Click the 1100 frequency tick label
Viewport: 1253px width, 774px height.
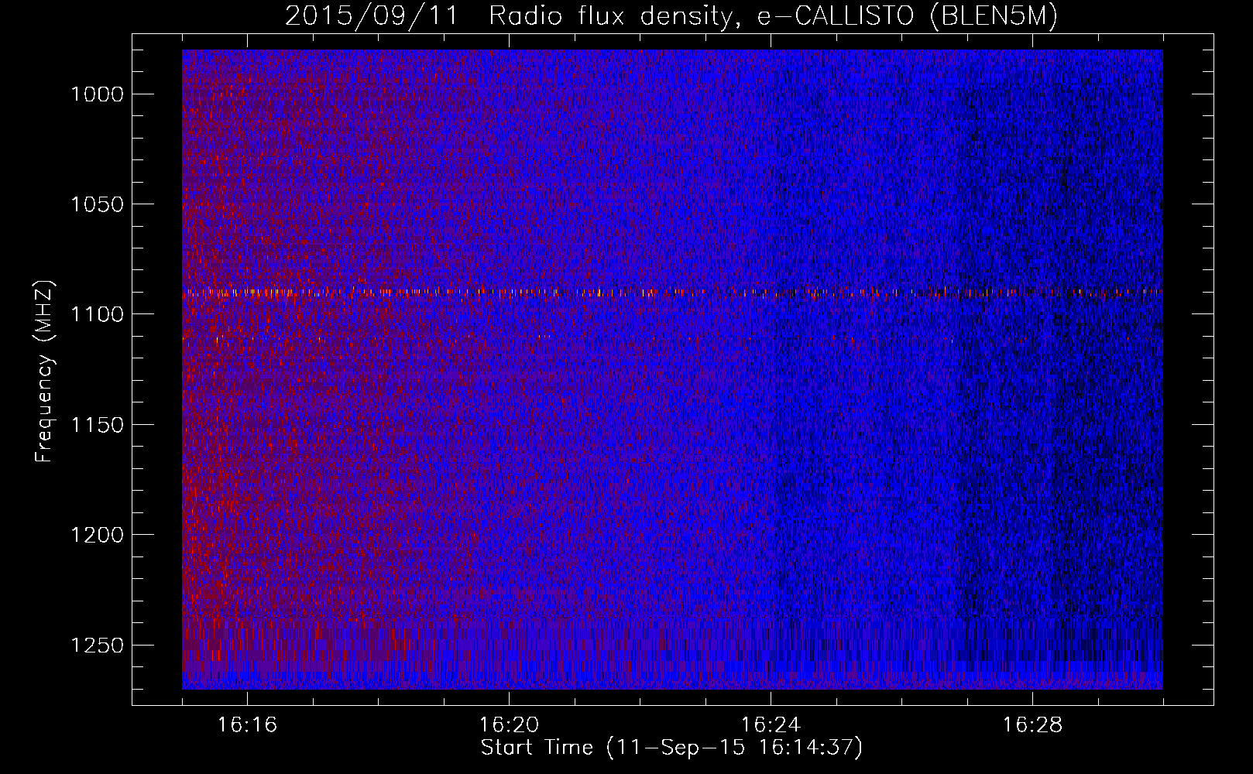point(98,314)
